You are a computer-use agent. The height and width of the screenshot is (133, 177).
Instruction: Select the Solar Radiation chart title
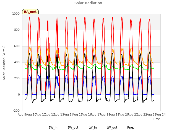point(88,3)
